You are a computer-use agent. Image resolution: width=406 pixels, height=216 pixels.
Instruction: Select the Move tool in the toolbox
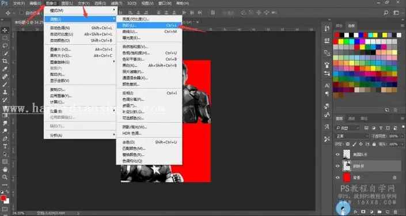[x=5, y=30]
